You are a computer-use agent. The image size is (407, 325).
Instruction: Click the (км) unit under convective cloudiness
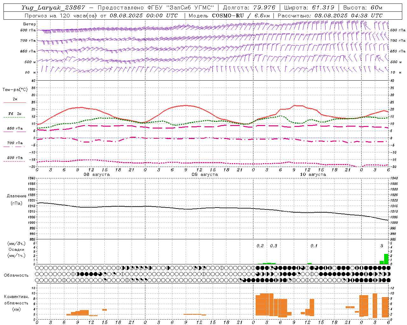point(17,309)
